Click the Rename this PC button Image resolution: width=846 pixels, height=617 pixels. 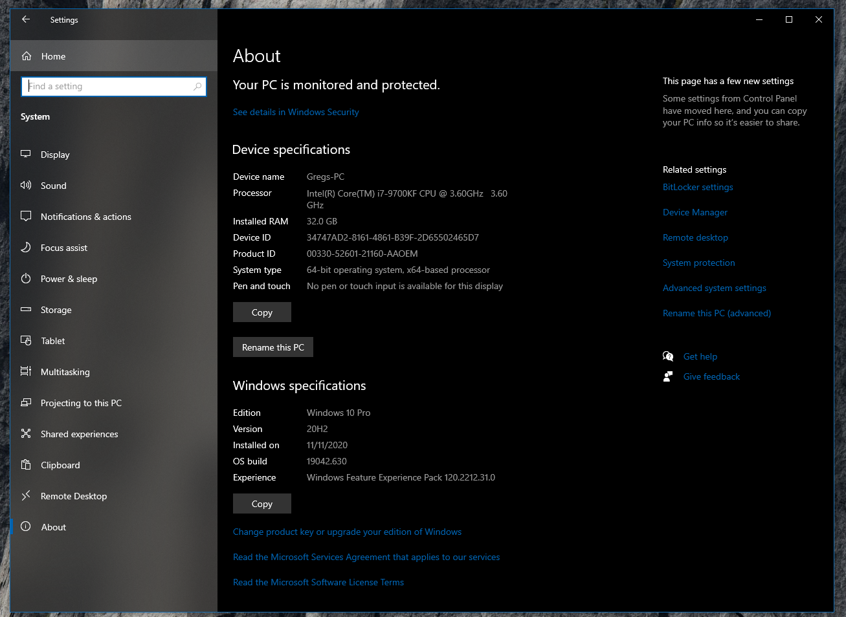coord(273,347)
